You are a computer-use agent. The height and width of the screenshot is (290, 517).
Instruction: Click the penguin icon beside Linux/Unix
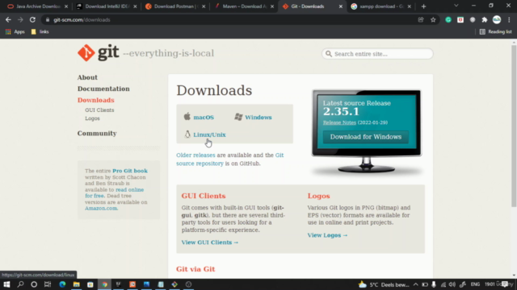[187, 135]
